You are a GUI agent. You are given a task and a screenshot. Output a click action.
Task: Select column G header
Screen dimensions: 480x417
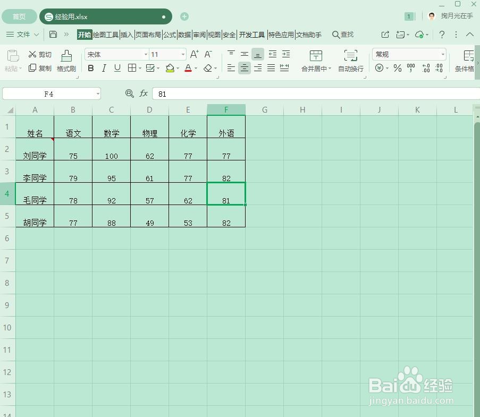(265, 110)
